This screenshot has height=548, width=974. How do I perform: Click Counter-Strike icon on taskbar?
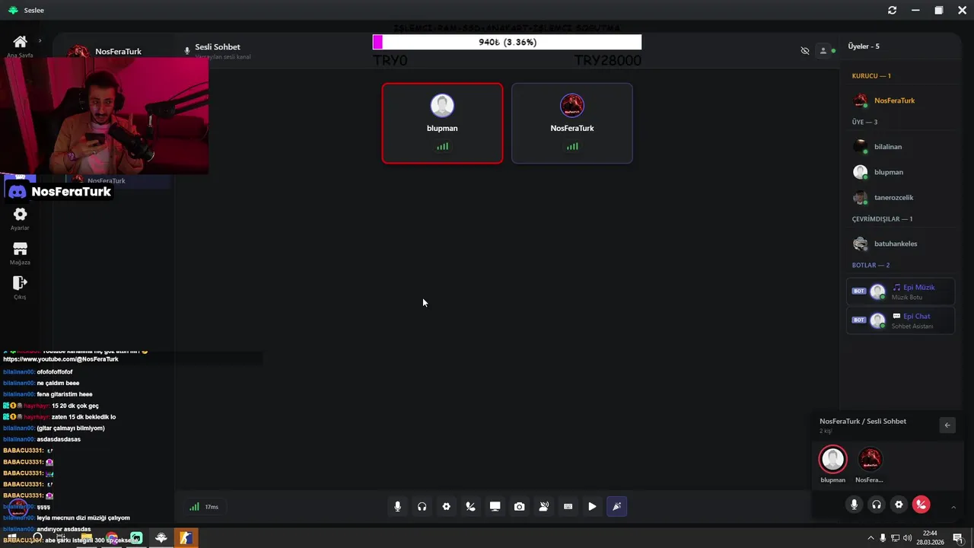pyautogui.click(x=186, y=538)
